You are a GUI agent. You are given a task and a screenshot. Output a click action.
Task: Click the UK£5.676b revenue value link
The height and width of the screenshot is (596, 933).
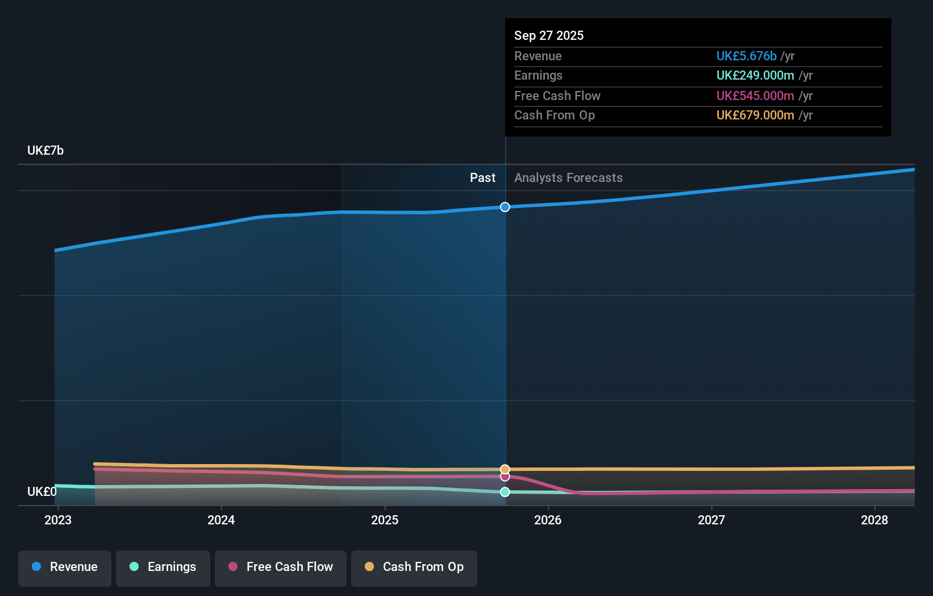tap(746, 56)
